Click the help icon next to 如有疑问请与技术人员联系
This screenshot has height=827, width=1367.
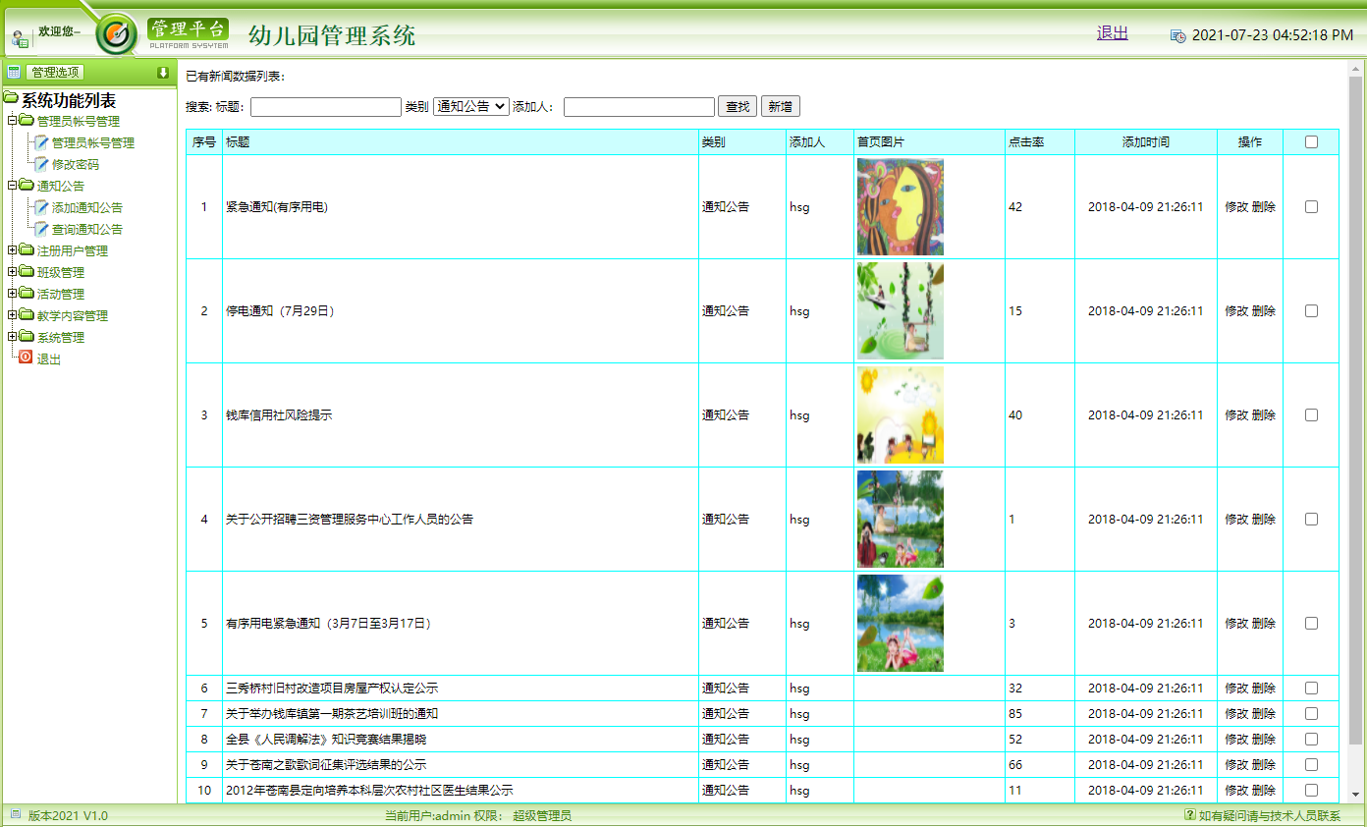(1191, 814)
